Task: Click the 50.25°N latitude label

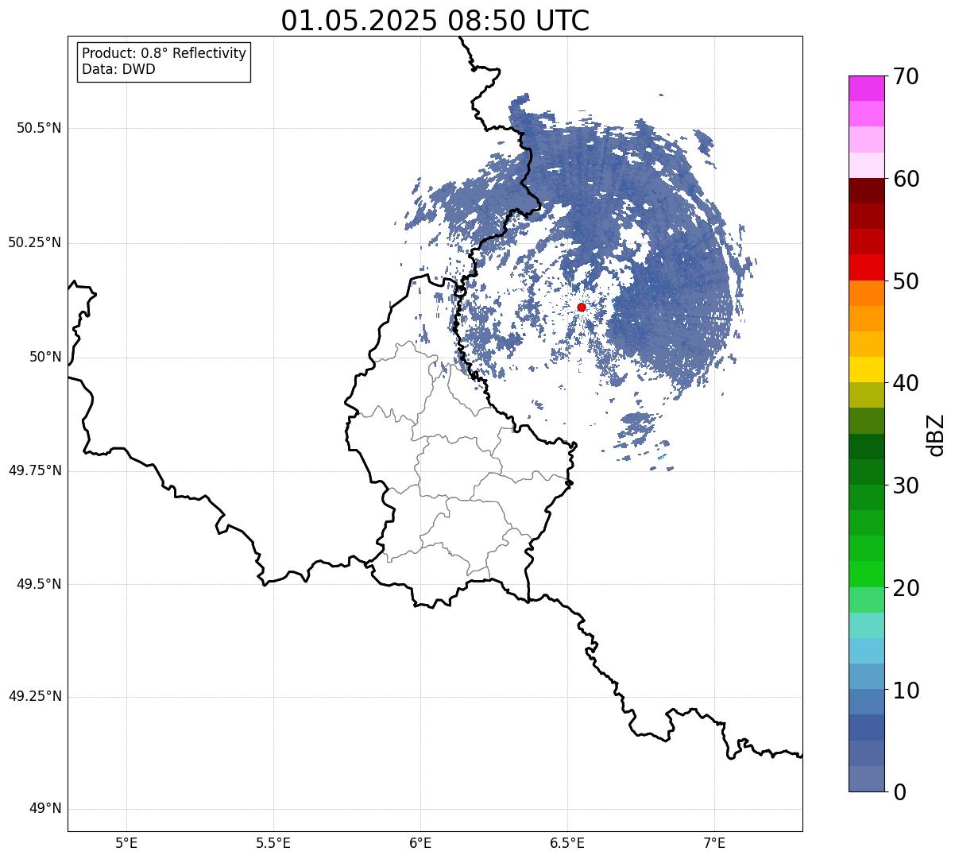Action: [35, 242]
